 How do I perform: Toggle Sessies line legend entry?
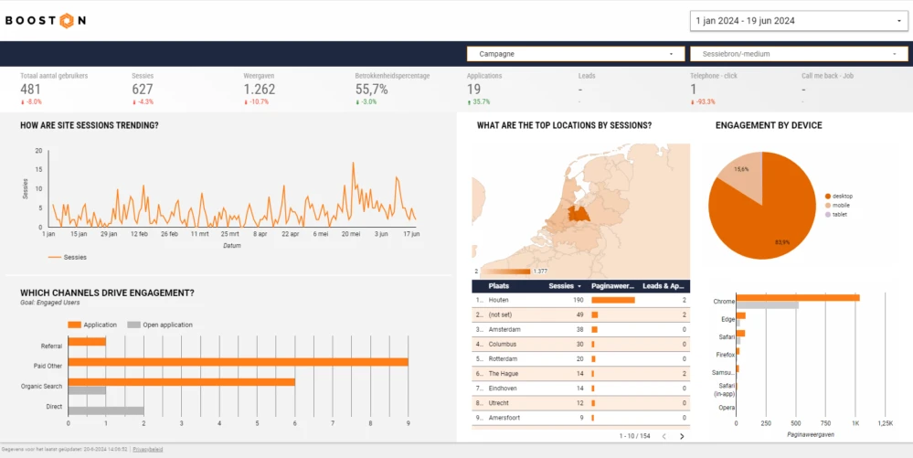pos(68,257)
